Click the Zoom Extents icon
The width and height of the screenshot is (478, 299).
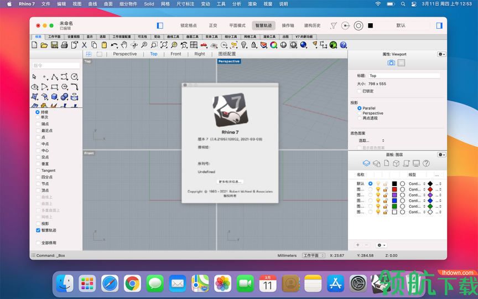pos(164,45)
